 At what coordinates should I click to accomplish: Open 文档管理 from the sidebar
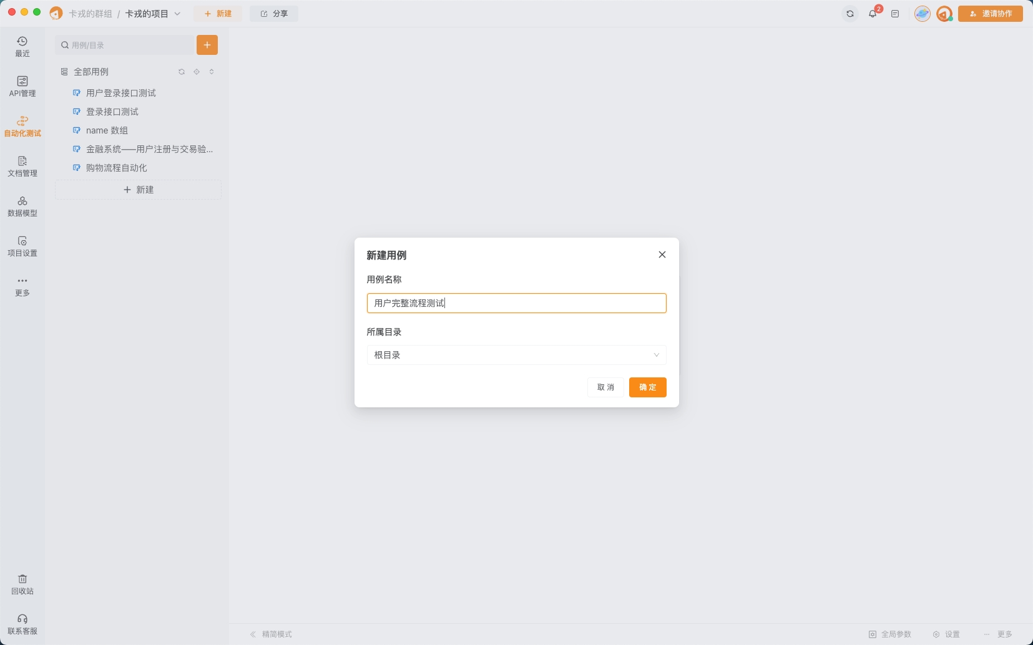pos(22,166)
